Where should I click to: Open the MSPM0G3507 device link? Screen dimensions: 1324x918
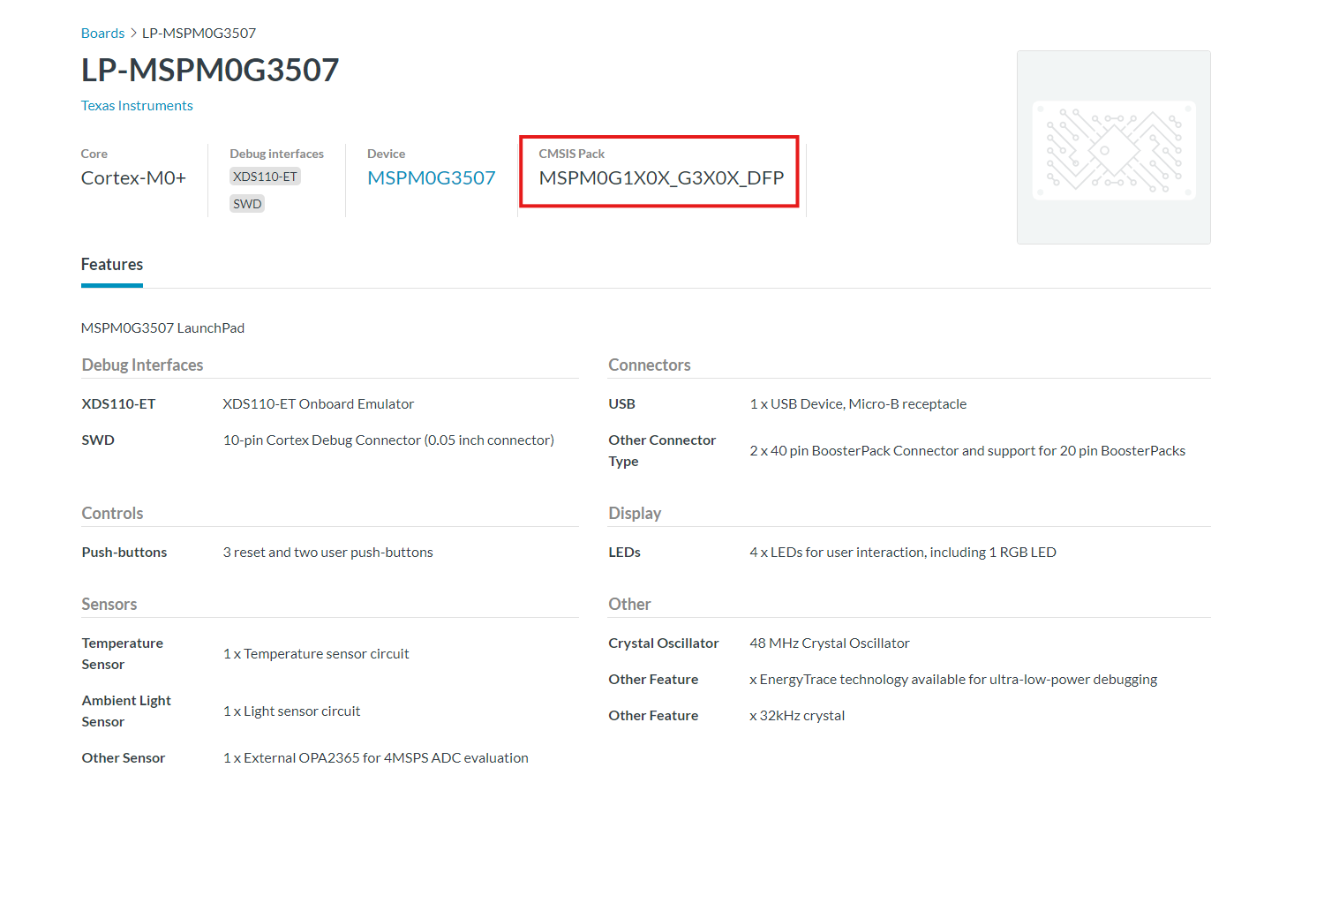click(x=432, y=178)
